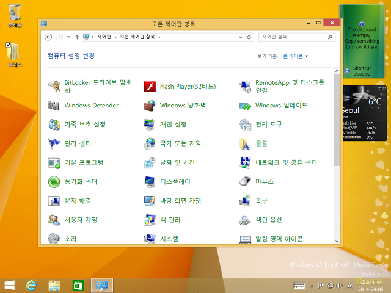Click the Windows Defender wall icon
The width and height of the screenshot is (391, 293).
click(54, 106)
